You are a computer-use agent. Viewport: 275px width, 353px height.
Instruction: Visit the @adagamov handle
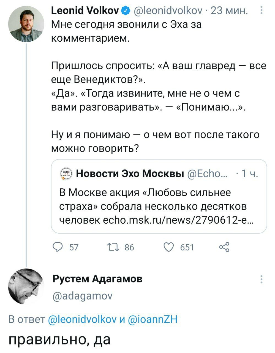[82, 296]
